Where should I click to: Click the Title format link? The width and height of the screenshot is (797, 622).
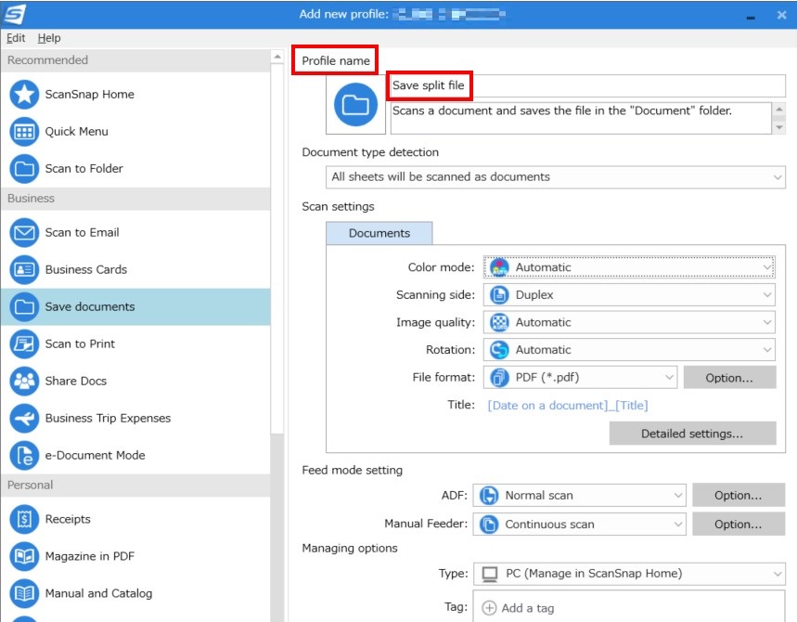tap(568, 406)
